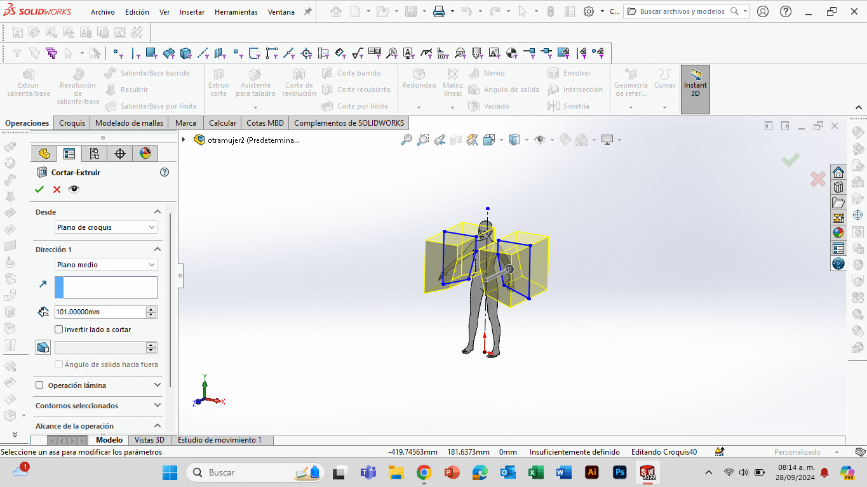
Task: Open Excel from Windows taskbar
Action: (535, 472)
